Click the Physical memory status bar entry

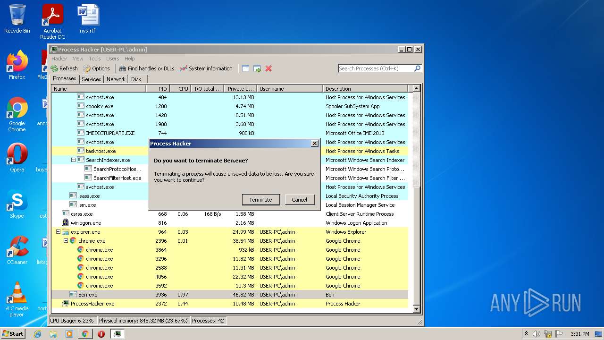click(143, 321)
